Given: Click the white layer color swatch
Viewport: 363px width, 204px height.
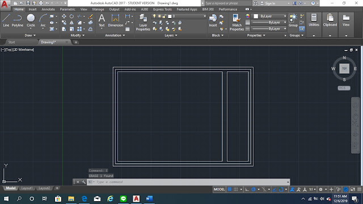Looking at the screenshot, I should click(170, 16).
